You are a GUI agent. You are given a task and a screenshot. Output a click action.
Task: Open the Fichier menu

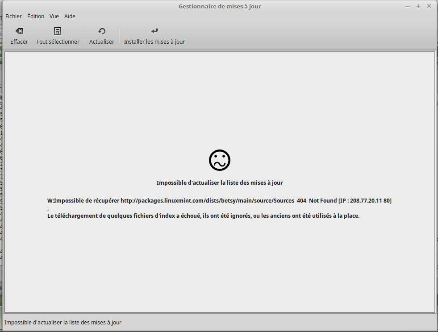13,16
